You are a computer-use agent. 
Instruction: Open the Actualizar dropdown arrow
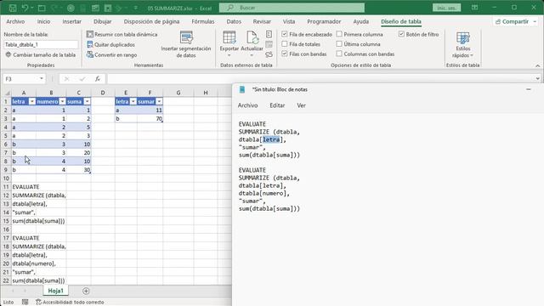(252, 55)
